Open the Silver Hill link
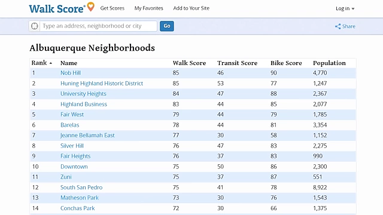Viewport: 383px width, 215px height. pos(72,146)
